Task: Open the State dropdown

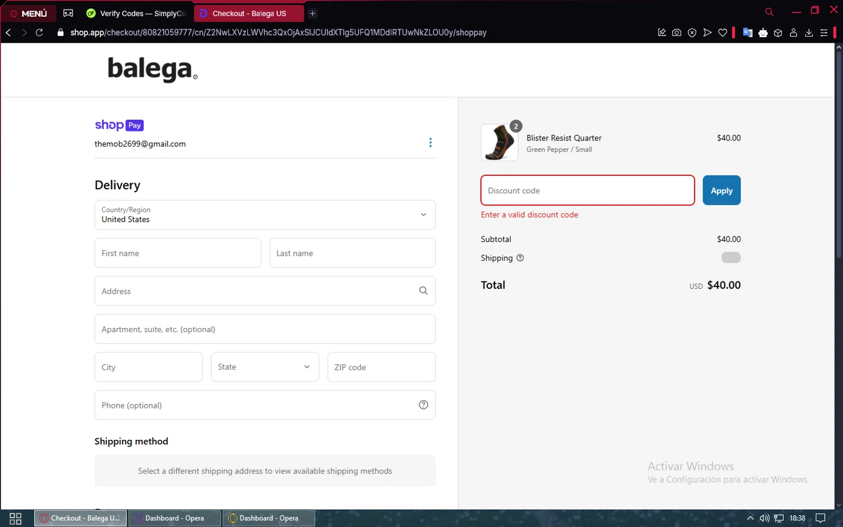Action: pyautogui.click(x=265, y=367)
